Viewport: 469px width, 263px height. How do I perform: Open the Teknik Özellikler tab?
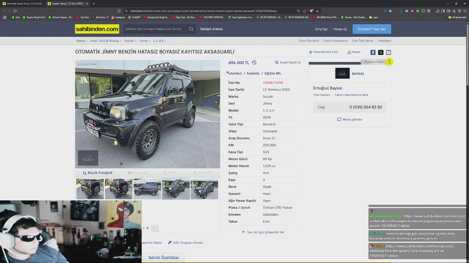click(x=163, y=258)
